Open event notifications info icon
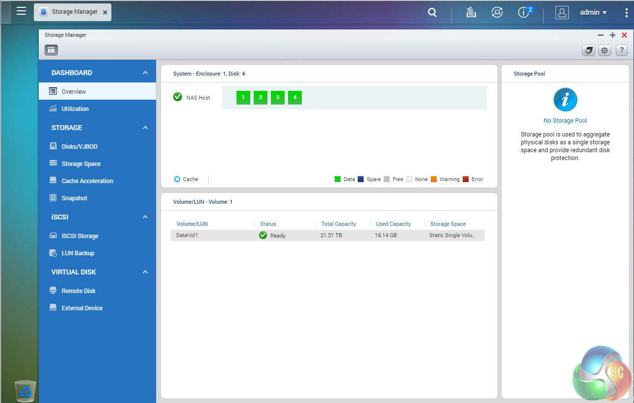Screen dimensions: 634x403 point(524,13)
